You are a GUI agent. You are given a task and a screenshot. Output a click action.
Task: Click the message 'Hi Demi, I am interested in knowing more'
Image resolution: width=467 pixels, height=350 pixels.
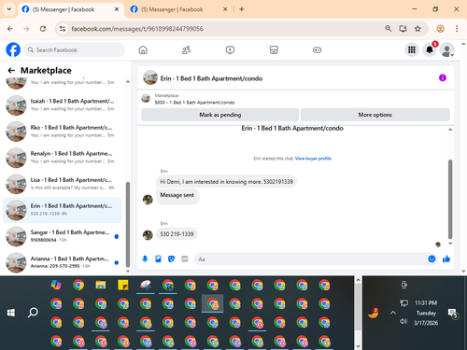[226, 182]
